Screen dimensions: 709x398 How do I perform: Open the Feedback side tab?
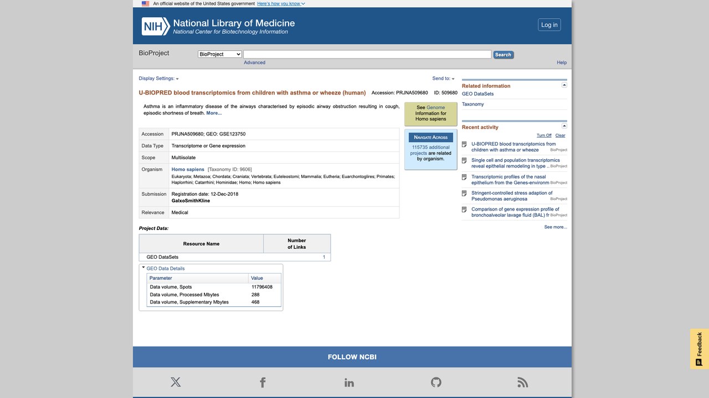[x=700, y=348]
